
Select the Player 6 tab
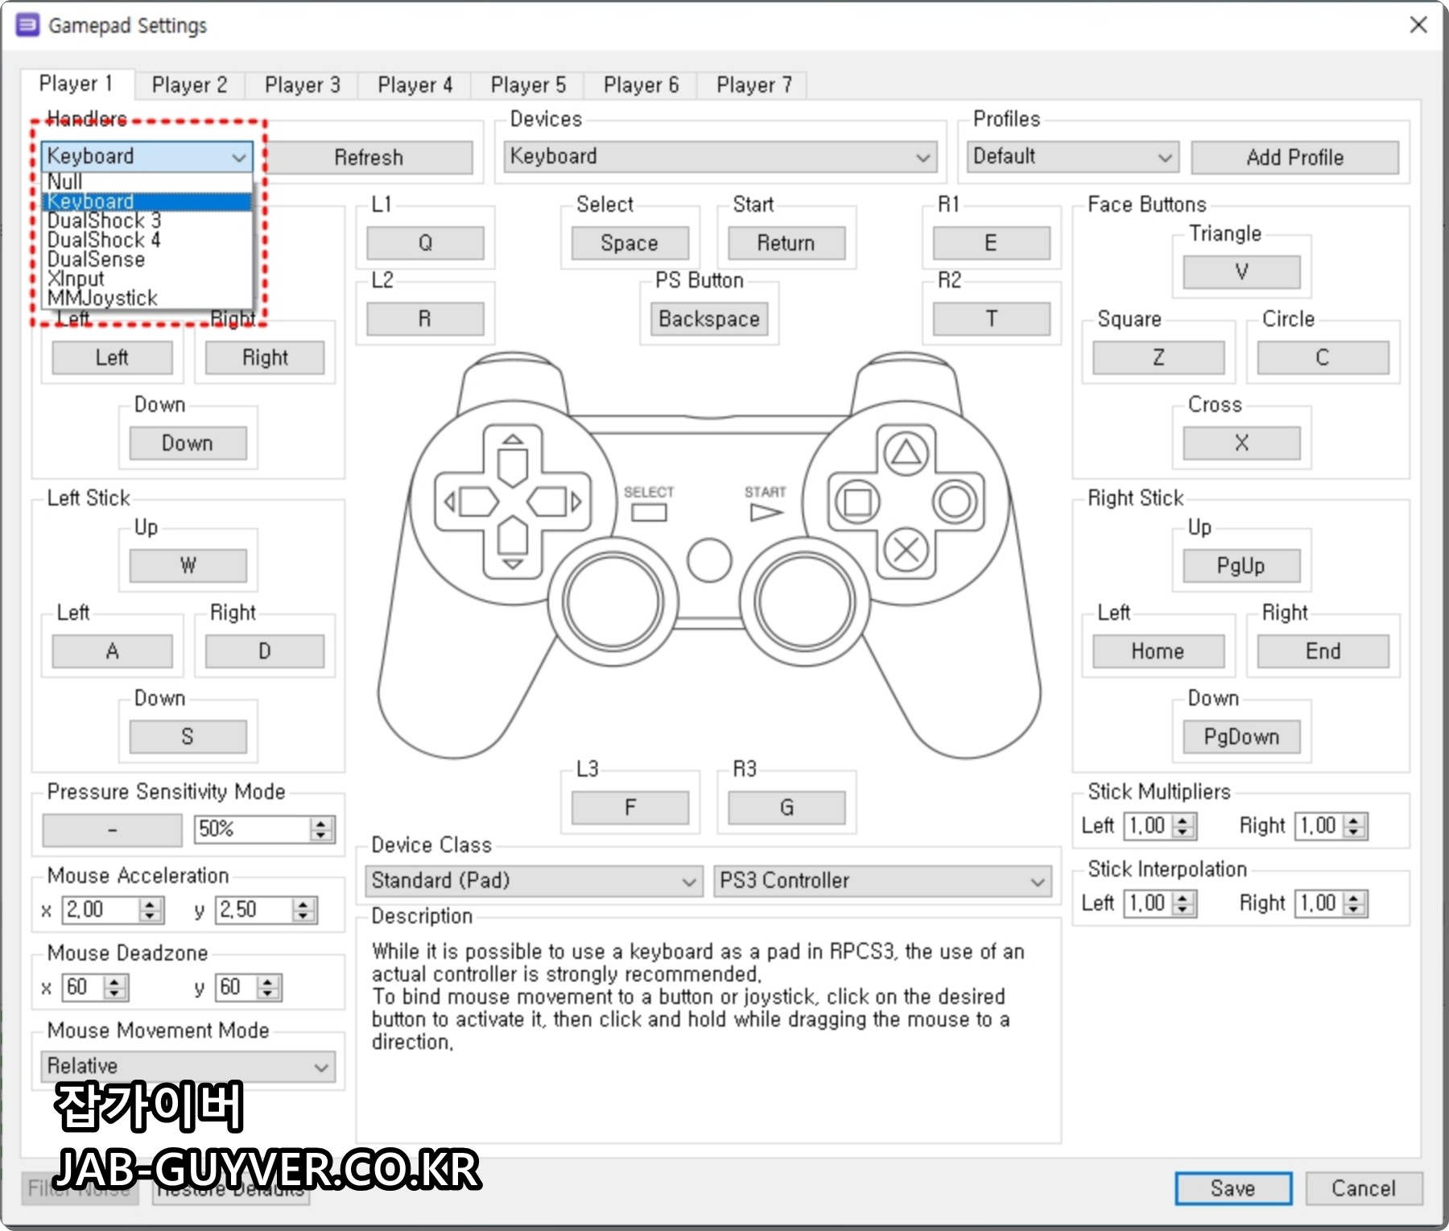pos(641,85)
